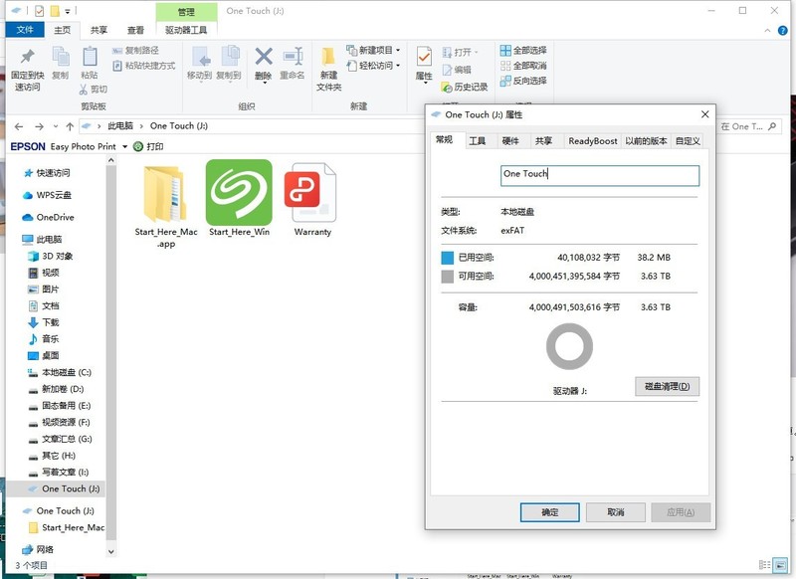Switch to Sharing tab in properties
This screenshot has width=796, height=579.
coord(543,141)
